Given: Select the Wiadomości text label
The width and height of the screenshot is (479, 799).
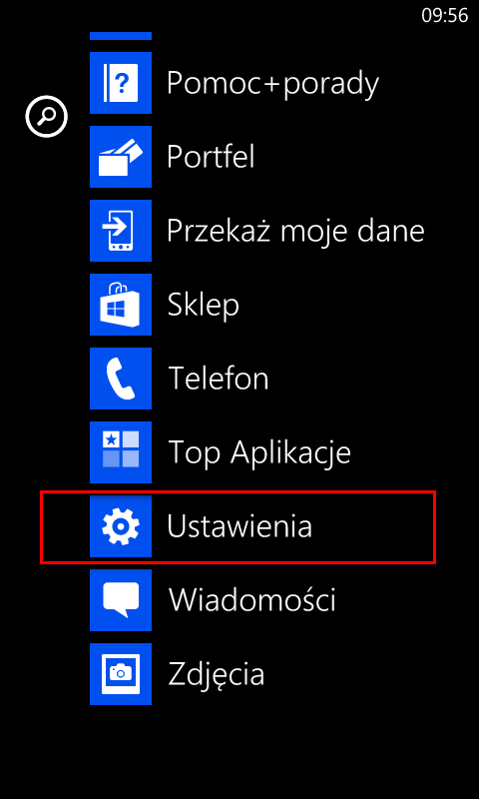Looking at the screenshot, I should pyautogui.click(x=251, y=600).
